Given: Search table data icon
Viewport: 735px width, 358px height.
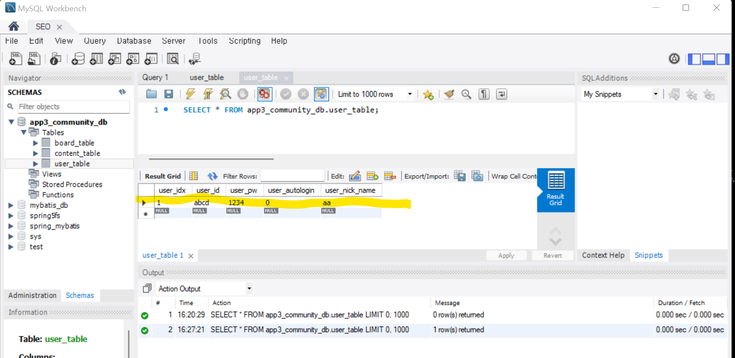Looking at the screenshot, I should tap(173, 59).
